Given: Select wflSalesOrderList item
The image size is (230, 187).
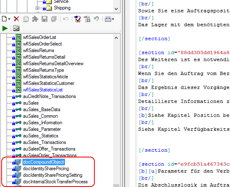Looking at the screenshot, I should click(x=40, y=37).
